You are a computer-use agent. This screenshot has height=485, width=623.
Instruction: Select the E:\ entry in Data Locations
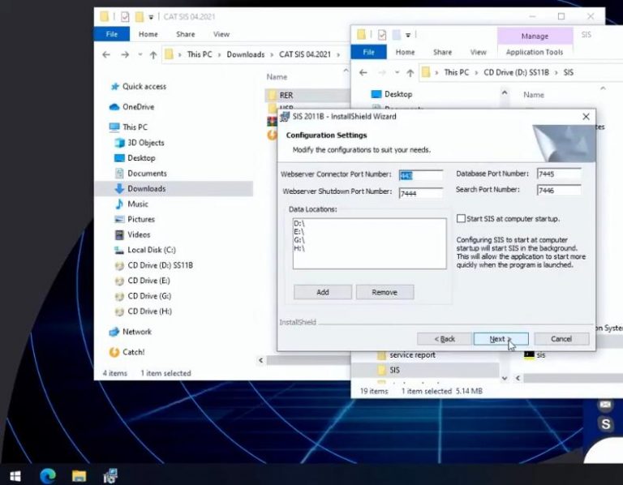point(299,230)
